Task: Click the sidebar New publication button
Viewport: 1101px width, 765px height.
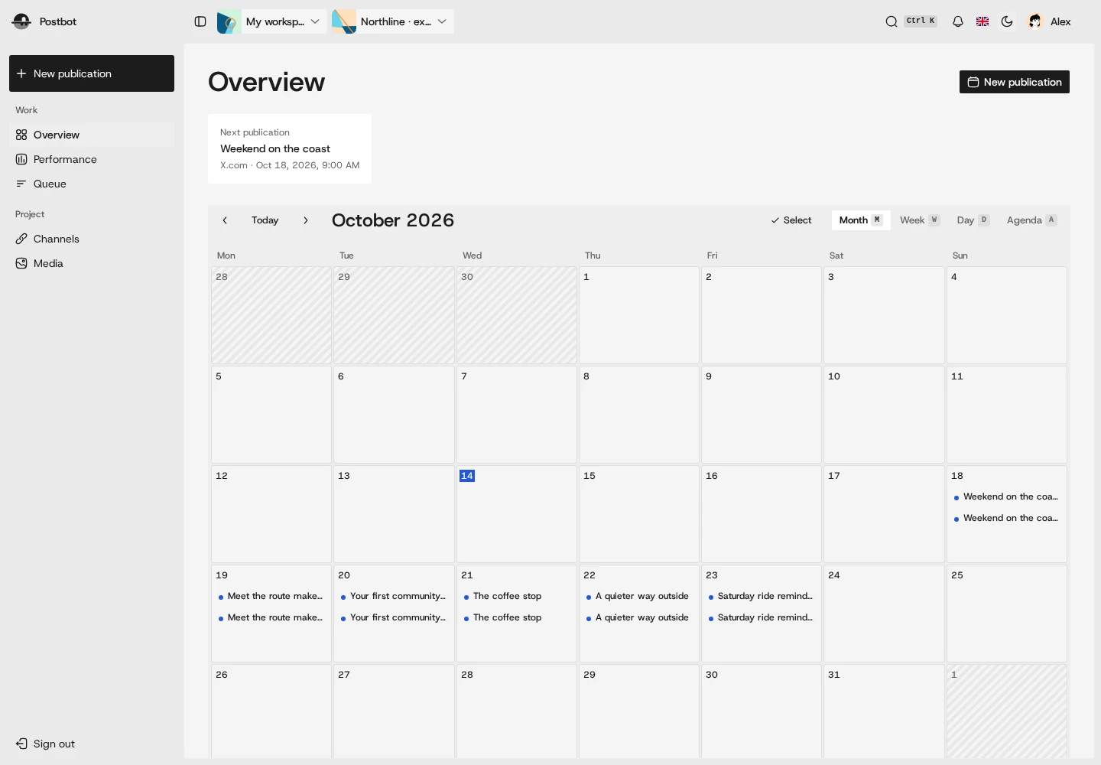Action: pos(92,73)
